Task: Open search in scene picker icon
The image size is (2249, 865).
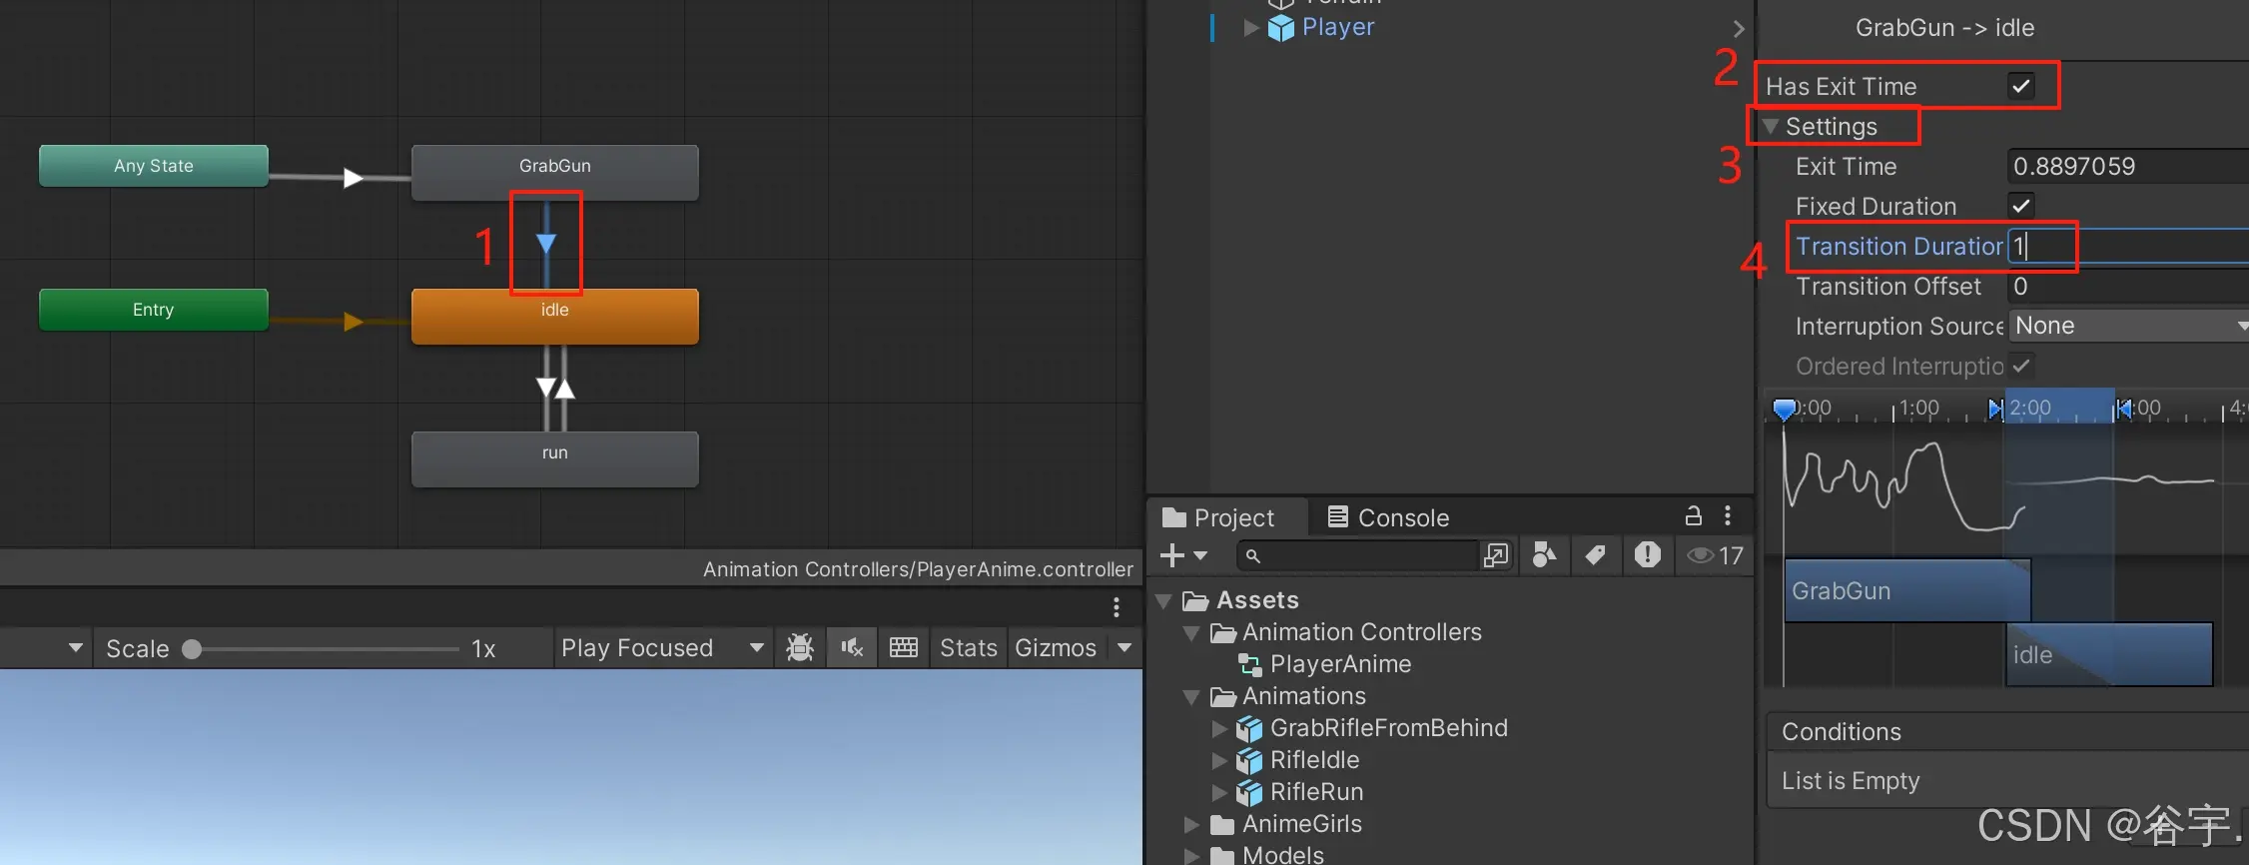Action: pos(1496,555)
